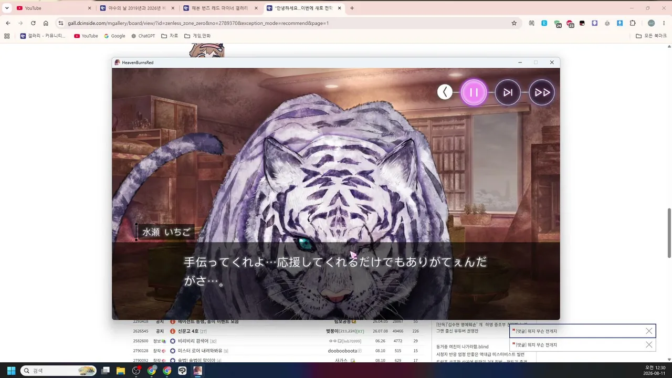
Task: Click the HeavenBurnsRed dialogue text line
Action: (x=335, y=272)
